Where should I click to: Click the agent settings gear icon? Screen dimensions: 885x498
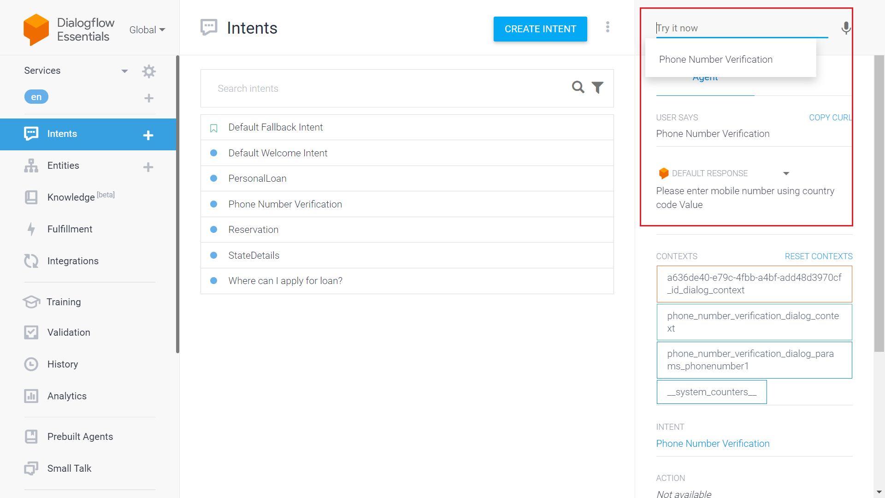[x=148, y=71]
